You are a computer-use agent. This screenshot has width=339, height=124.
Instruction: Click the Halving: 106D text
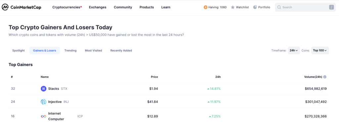pos(218,7)
